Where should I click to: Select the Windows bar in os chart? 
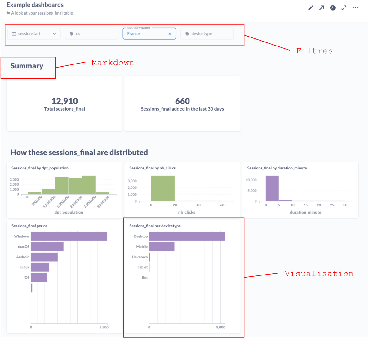tap(69, 236)
